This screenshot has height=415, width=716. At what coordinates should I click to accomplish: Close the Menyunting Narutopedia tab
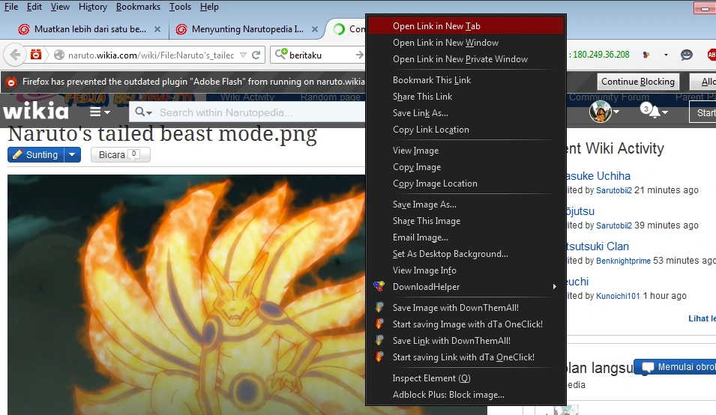315,29
